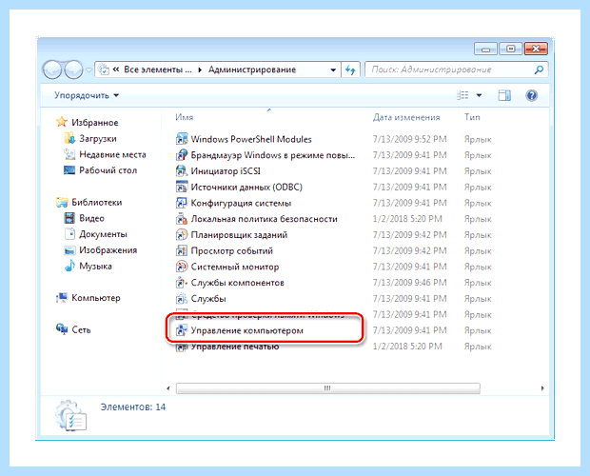The width and height of the screenshot is (590, 476).
Task: Click the Недавние места icon
Action: point(69,154)
